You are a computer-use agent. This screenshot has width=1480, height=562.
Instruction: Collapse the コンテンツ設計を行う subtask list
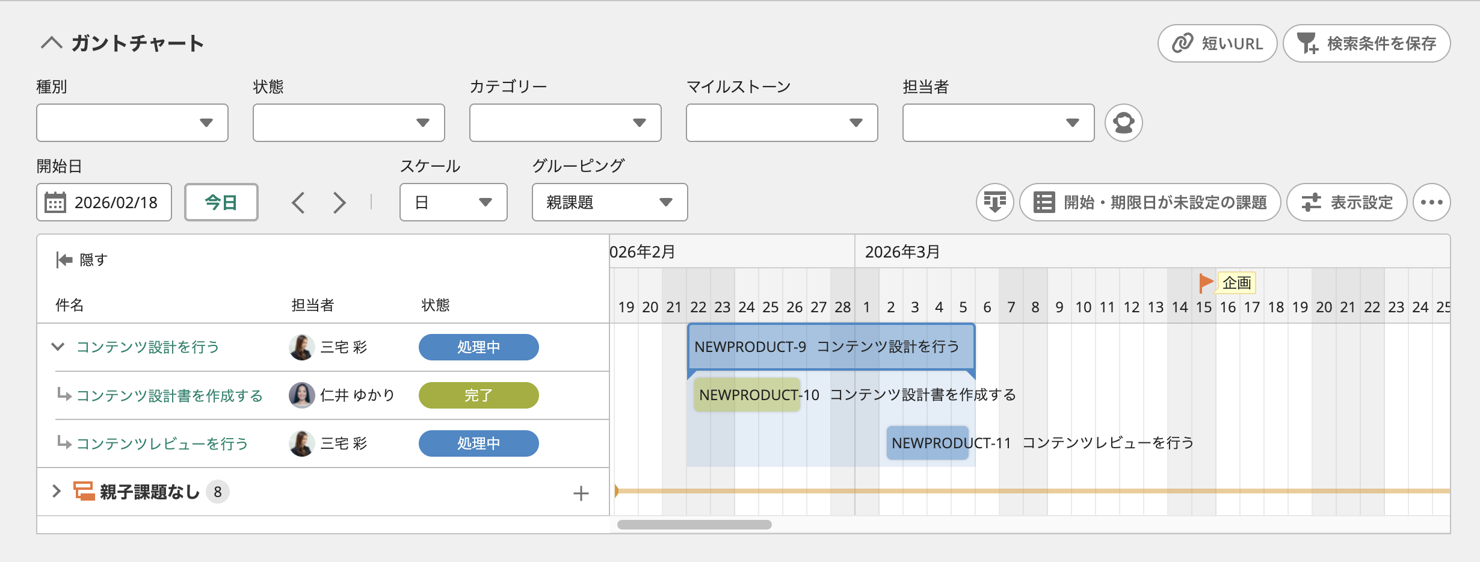pos(58,347)
